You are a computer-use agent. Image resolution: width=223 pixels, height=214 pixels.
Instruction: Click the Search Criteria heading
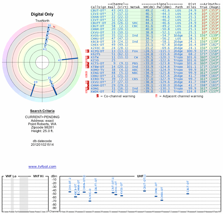[x=42, y=111]
